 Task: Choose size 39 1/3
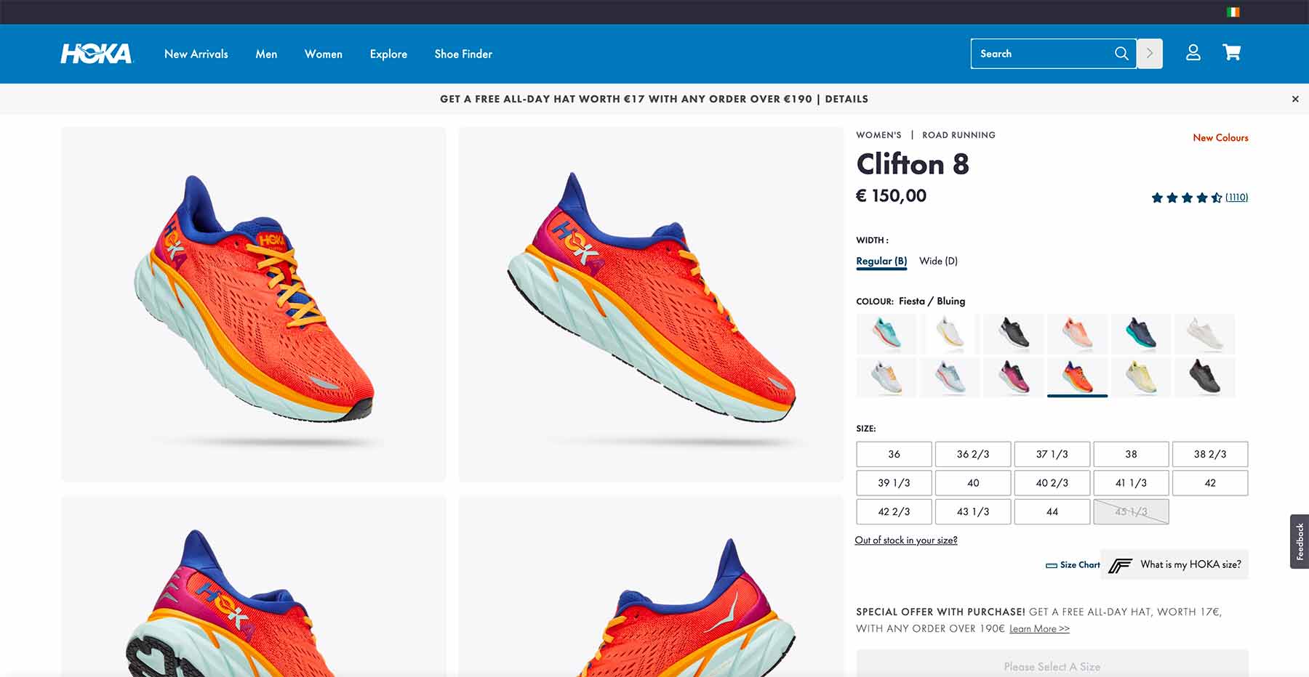coord(894,483)
